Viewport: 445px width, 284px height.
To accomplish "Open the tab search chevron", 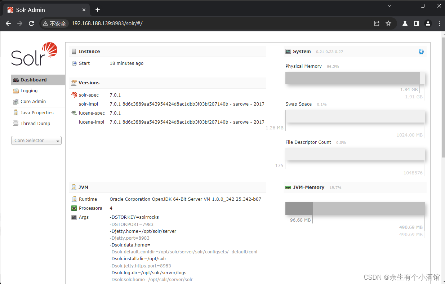I will coord(390,6).
